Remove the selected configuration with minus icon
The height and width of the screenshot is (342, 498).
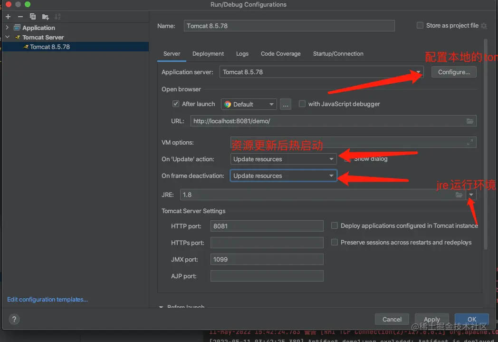20,17
